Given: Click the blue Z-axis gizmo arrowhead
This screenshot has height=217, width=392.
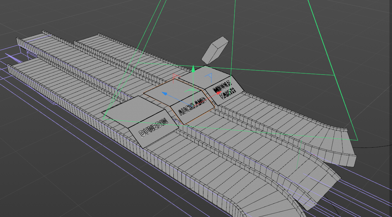Looking at the screenshot, I should 164,94.
